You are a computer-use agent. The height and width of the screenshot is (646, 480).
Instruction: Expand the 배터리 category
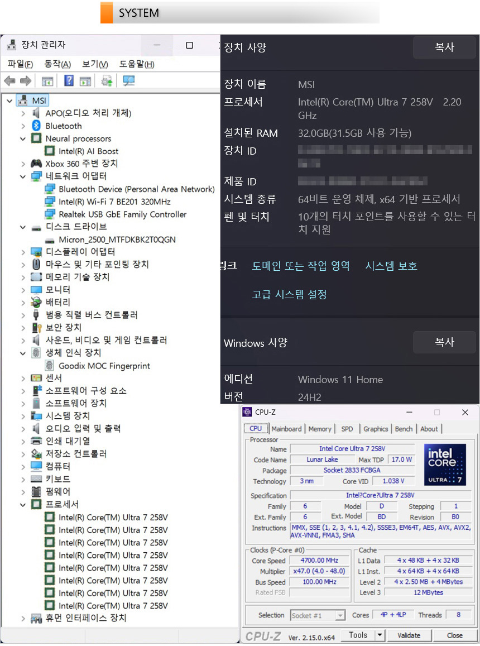23,303
